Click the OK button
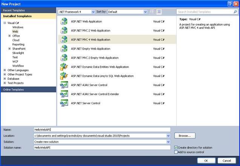This screenshot has width=240, height=166. tap(206, 161)
